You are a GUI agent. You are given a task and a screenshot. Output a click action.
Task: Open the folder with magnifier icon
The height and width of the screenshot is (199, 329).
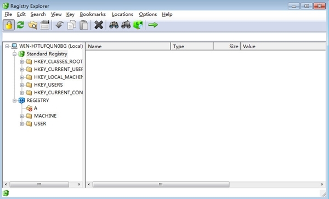tap(33, 25)
